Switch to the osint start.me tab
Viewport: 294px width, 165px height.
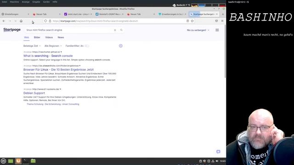coord(78,14)
